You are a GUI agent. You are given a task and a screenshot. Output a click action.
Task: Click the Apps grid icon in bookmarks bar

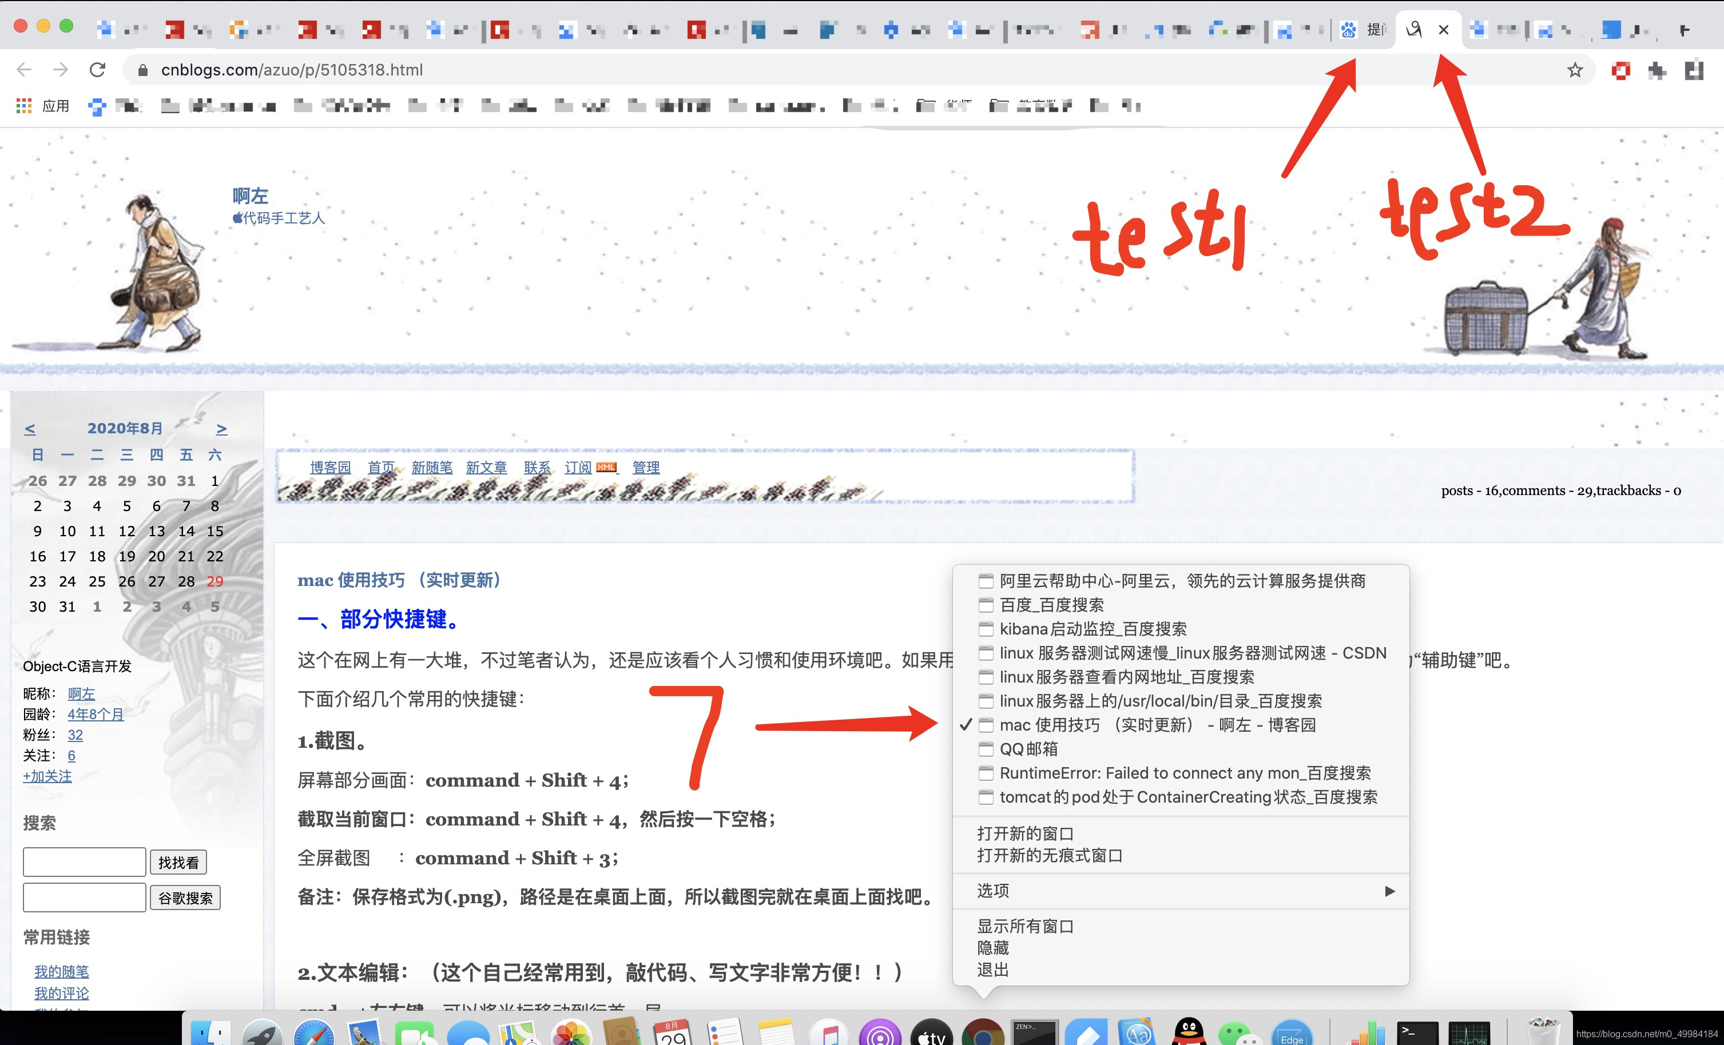pyautogui.click(x=24, y=106)
